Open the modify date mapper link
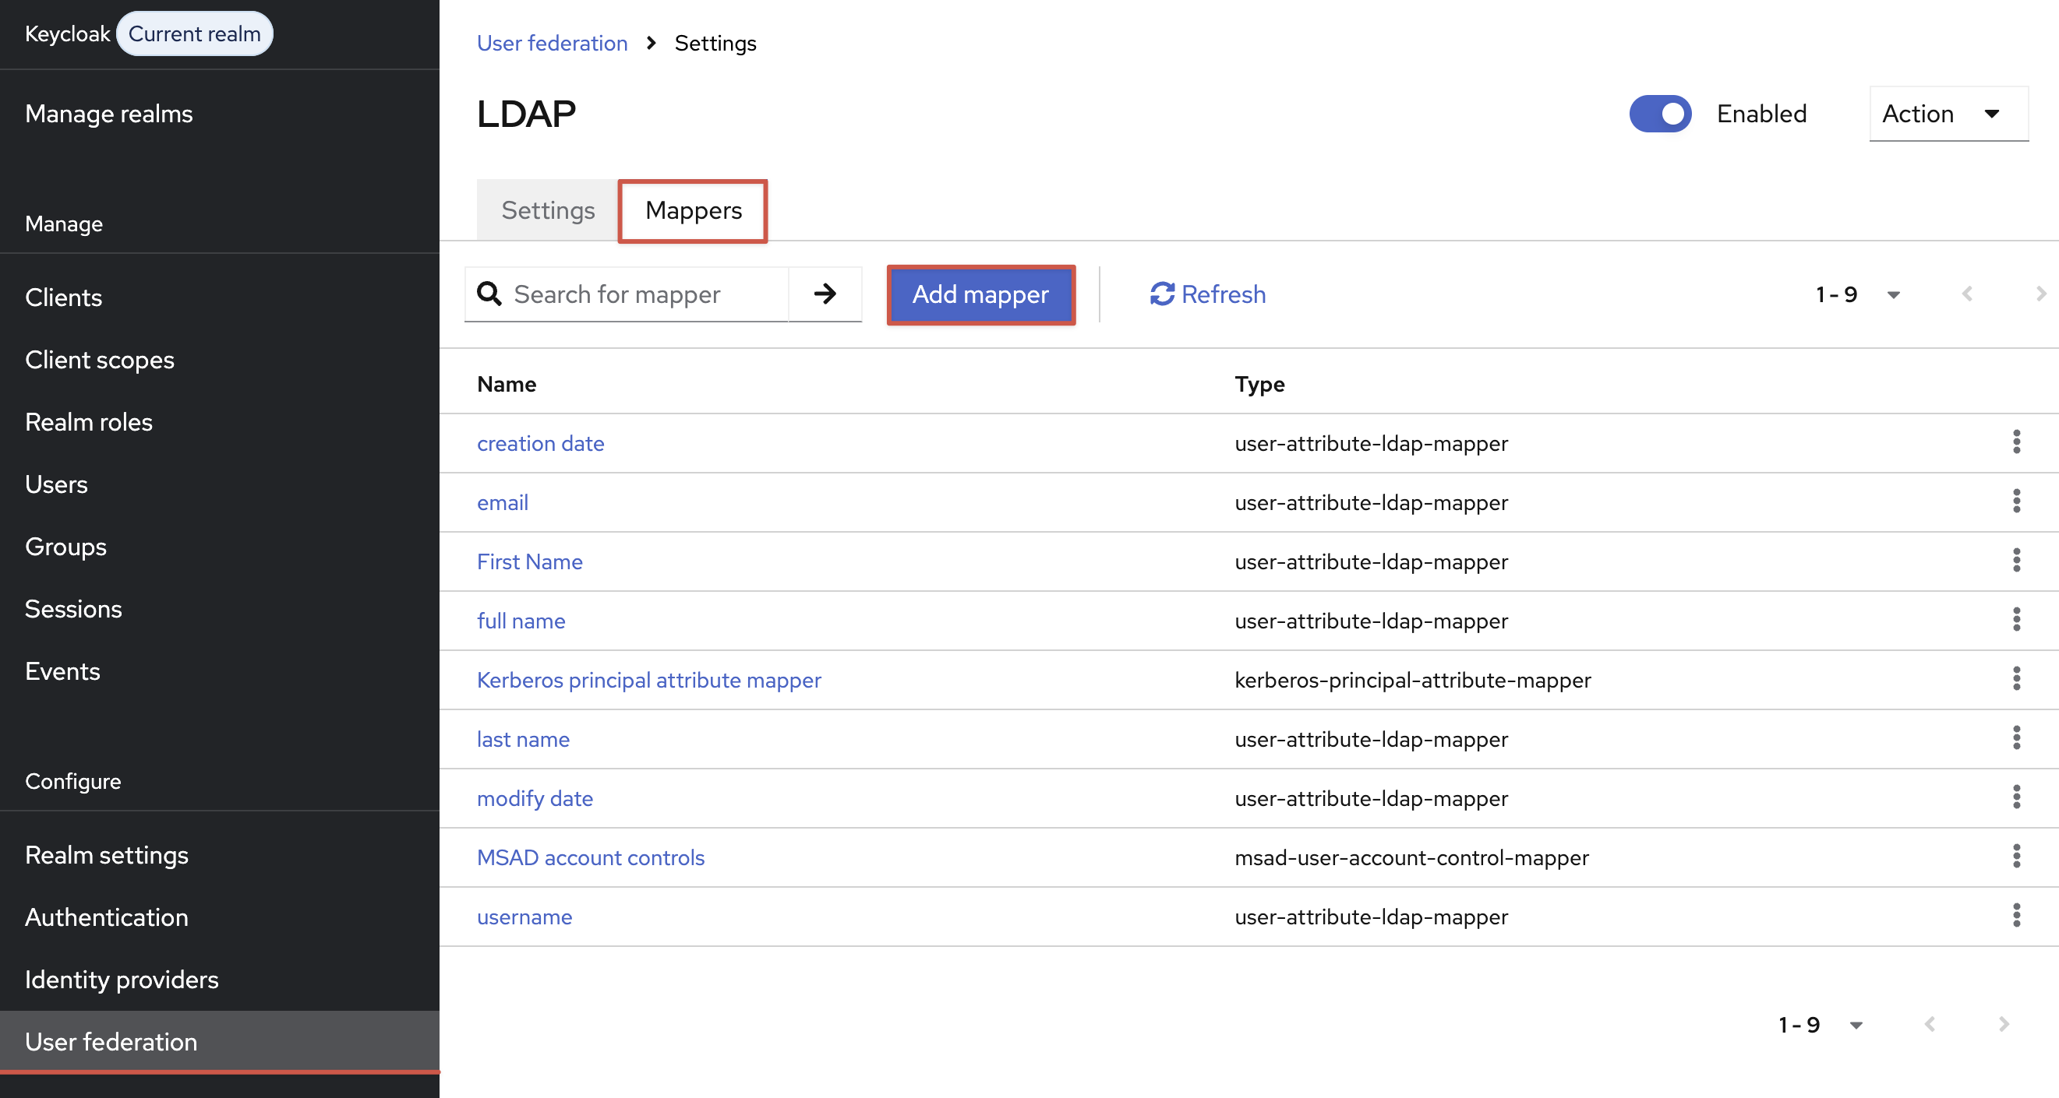Viewport: 2059px width, 1098px height. (535, 797)
